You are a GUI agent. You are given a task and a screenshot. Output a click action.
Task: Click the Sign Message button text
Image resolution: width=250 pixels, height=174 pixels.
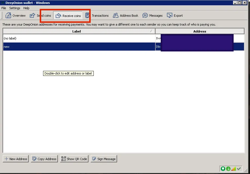tap(106, 159)
